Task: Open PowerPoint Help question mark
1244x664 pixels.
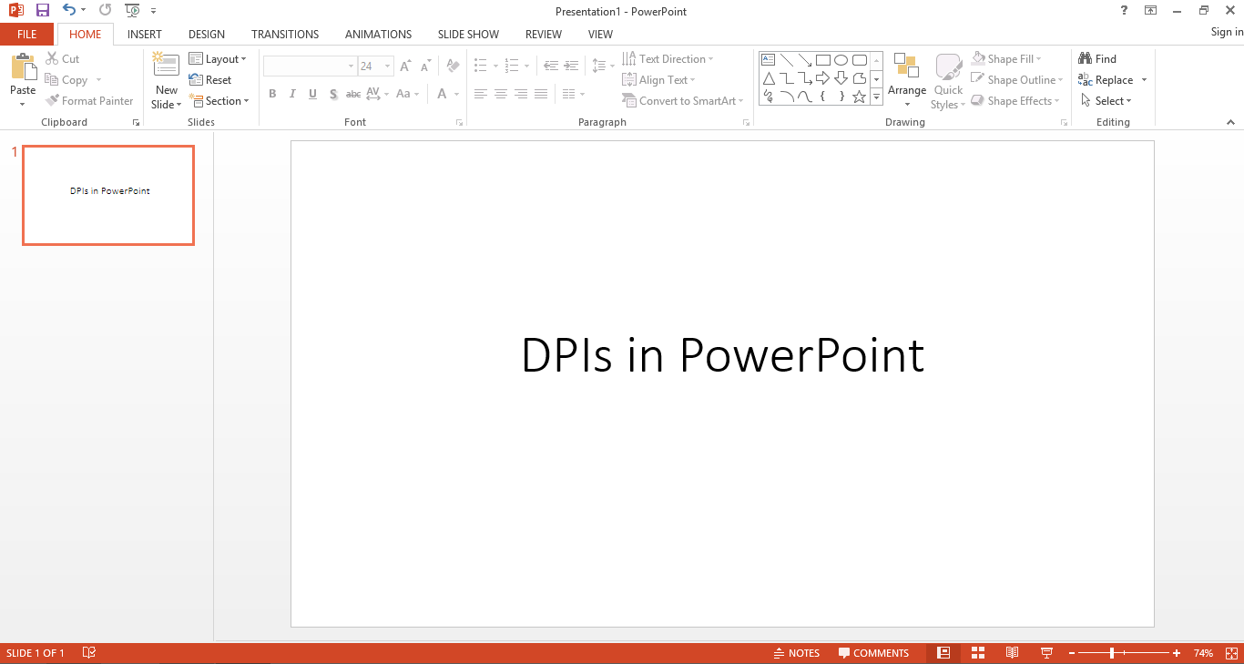Action: click(1124, 10)
